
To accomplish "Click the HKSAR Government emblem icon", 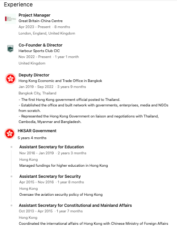I will pyautogui.click(x=10, y=134).
